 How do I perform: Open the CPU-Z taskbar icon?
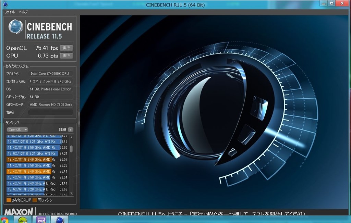[x=41, y=220]
